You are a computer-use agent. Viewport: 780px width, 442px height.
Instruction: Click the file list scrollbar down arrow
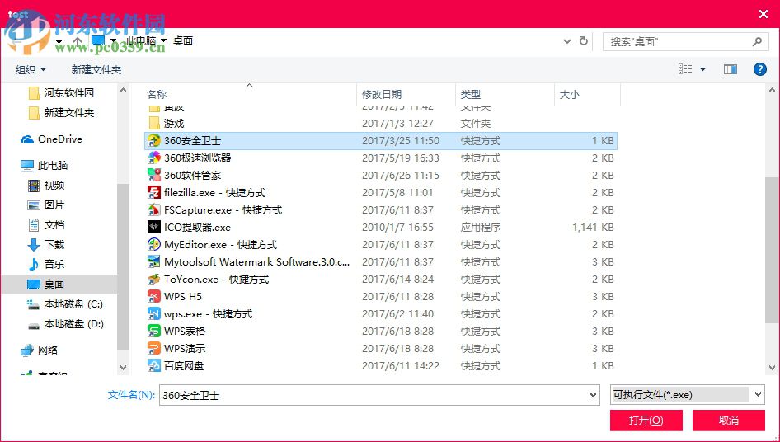click(x=772, y=369)
